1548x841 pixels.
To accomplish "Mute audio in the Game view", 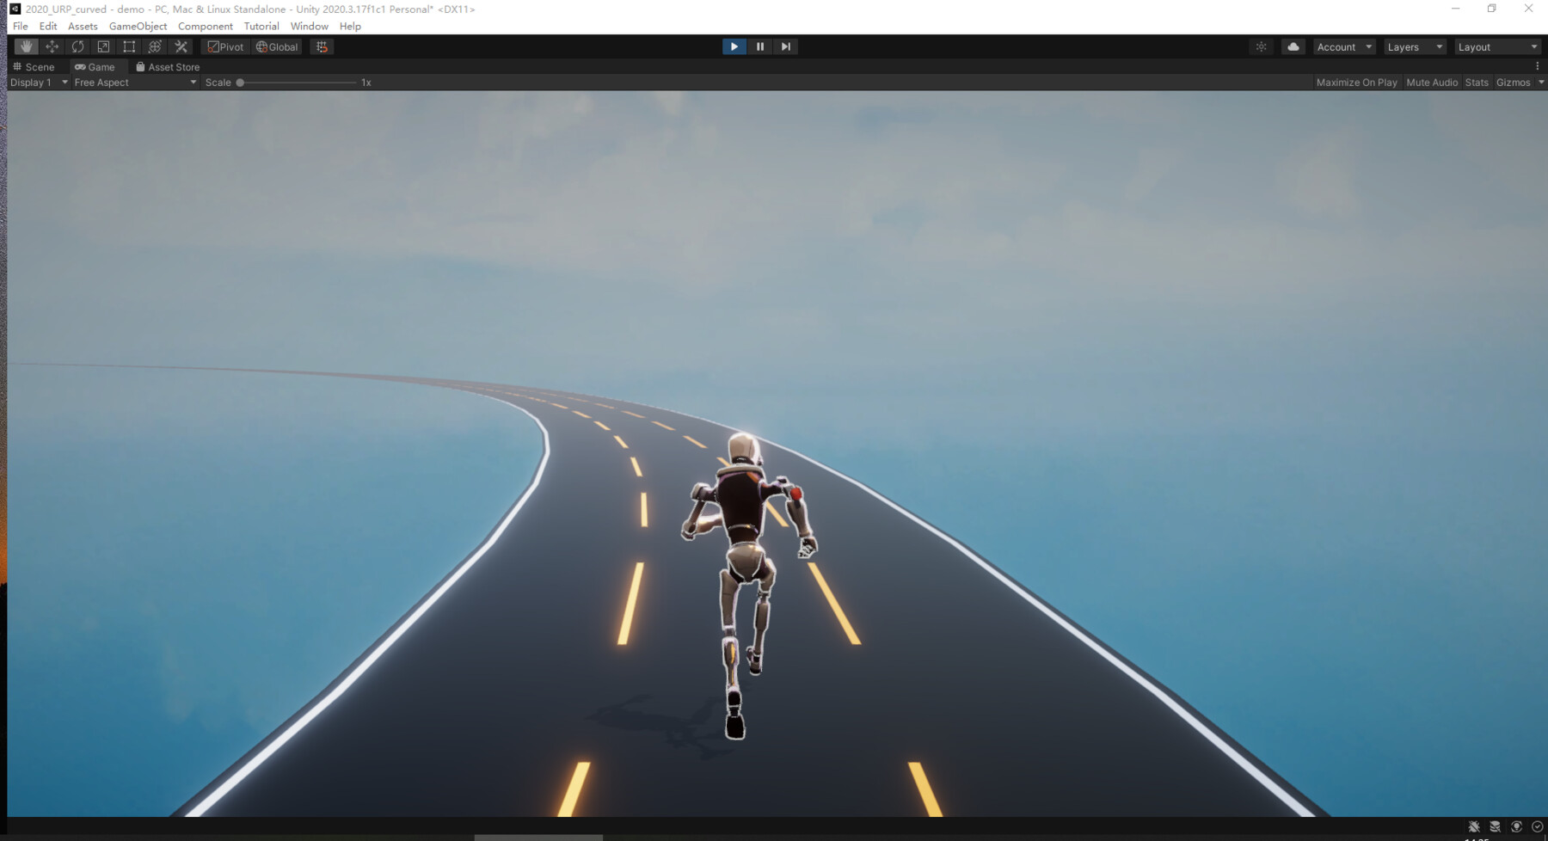I will [x=1432, y=82].
